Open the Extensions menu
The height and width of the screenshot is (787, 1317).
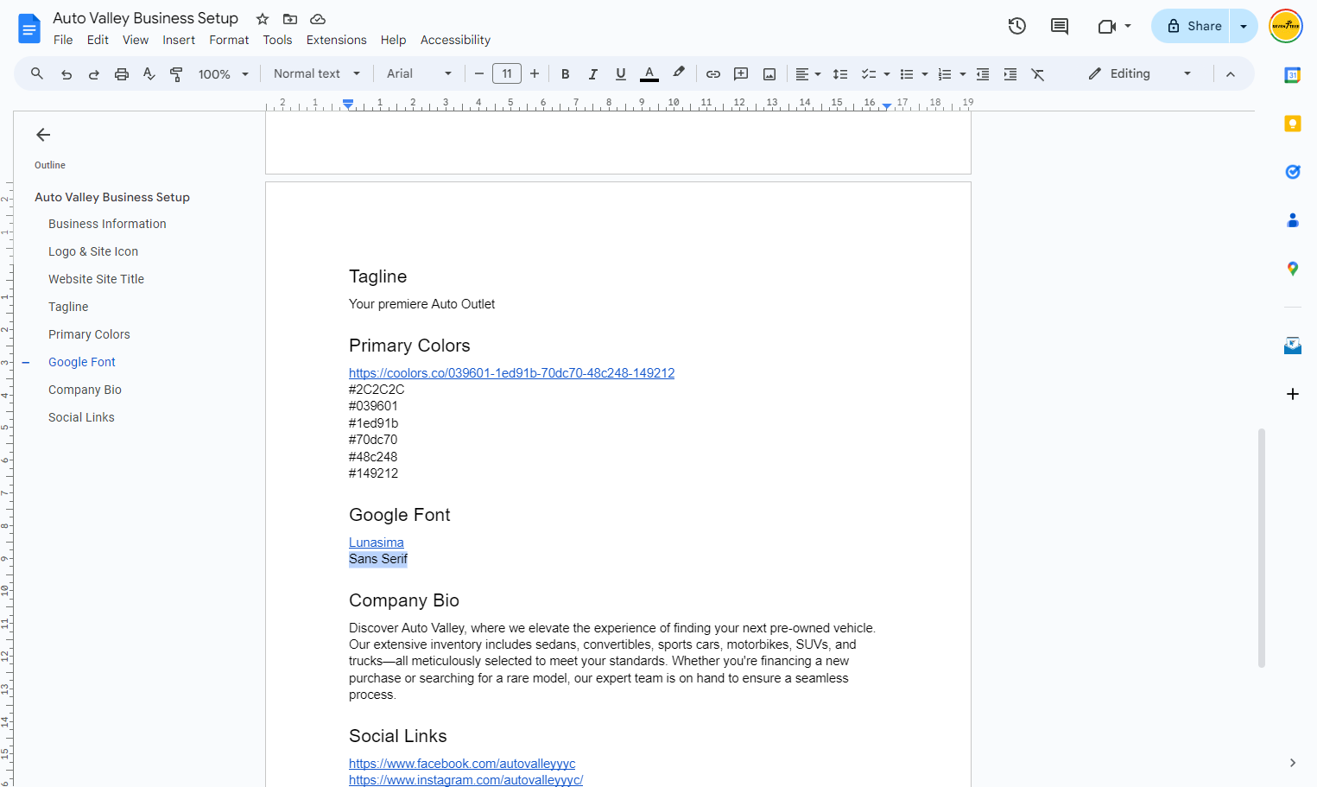[337, 40]
